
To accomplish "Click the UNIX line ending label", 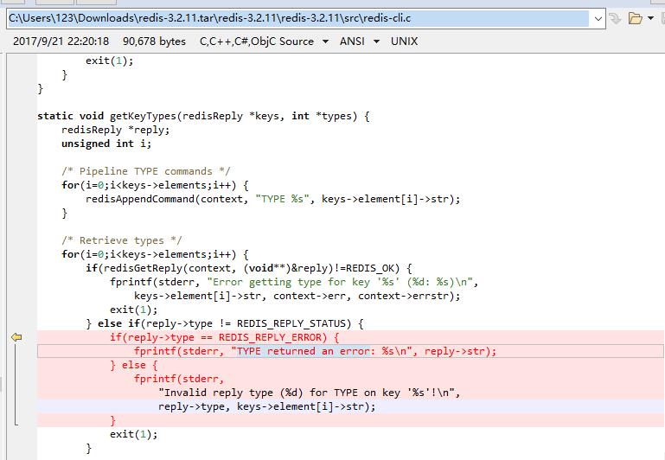I will (x=404, y=41).
